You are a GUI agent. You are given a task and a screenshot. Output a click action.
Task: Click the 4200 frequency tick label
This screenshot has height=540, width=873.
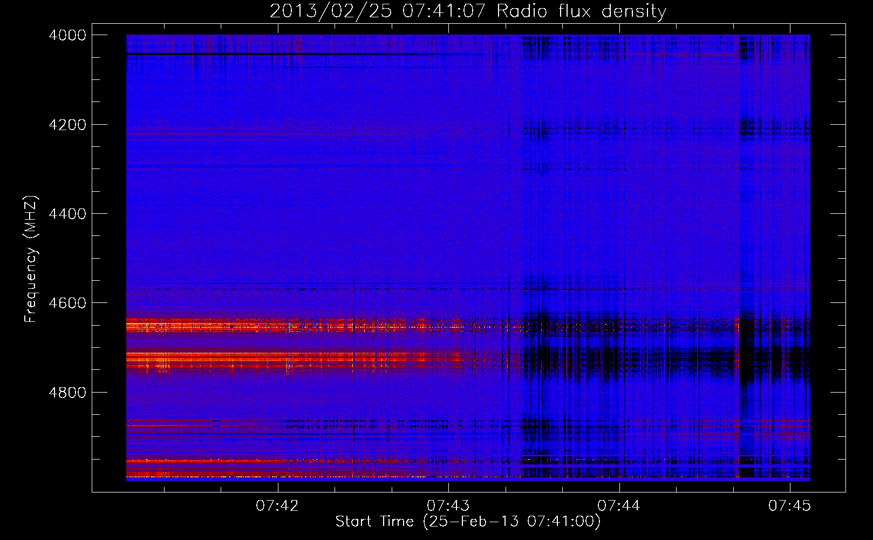point(67,125)
